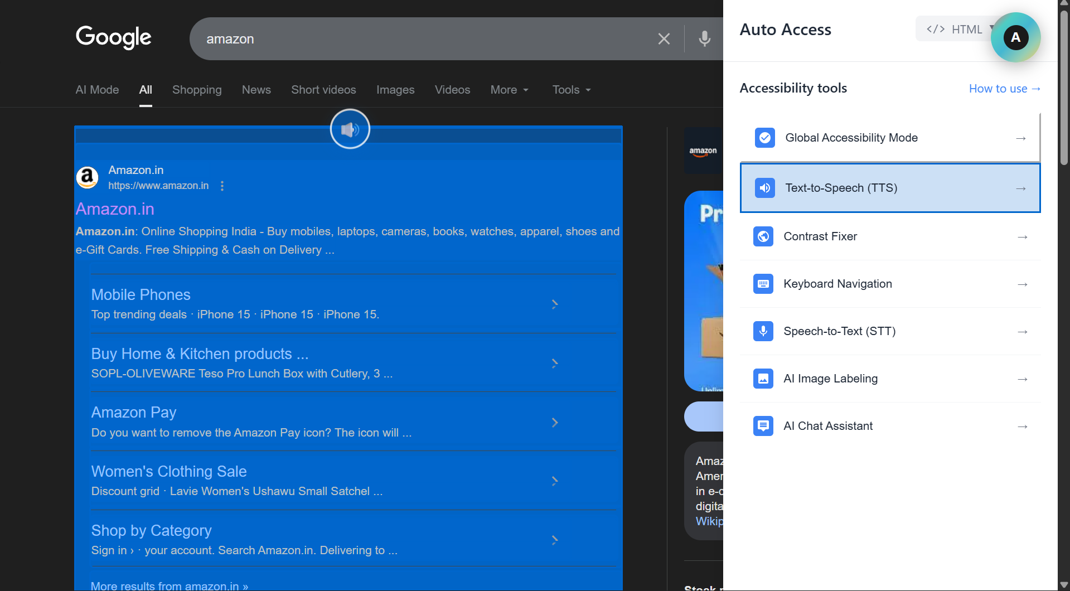Open the How to use link
Image resolution: width=1070 pixels, height=591 pixels.
[1004, 89]
